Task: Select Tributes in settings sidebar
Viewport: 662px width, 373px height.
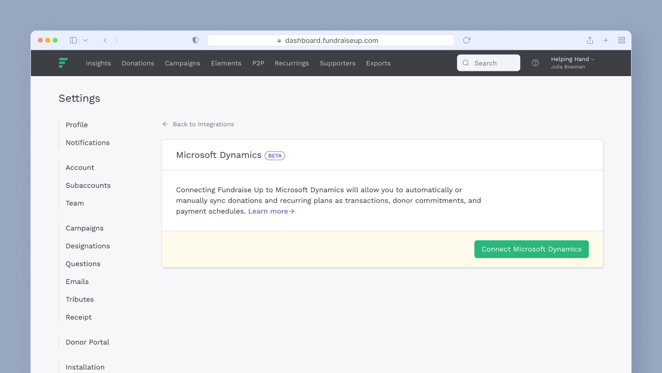Action: [80, 300]
